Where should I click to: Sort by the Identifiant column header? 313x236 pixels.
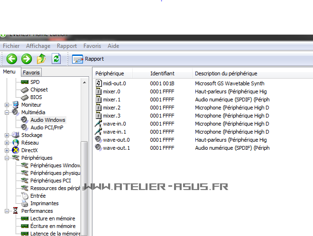162,73
